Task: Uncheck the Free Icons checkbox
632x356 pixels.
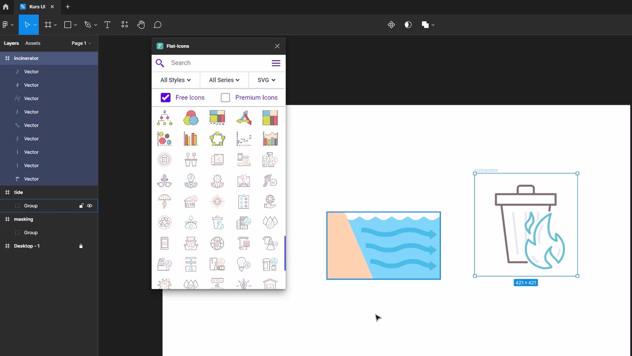Action: tap(166, 97)
